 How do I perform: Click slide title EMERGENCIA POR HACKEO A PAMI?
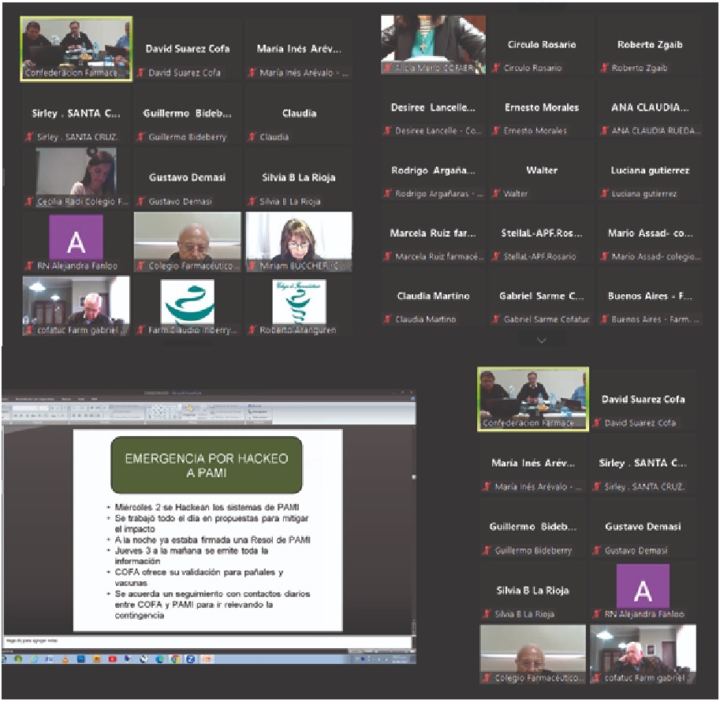click(207, 465)
